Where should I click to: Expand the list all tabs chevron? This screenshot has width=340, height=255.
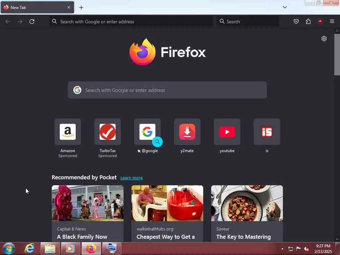tap(285, 7)
